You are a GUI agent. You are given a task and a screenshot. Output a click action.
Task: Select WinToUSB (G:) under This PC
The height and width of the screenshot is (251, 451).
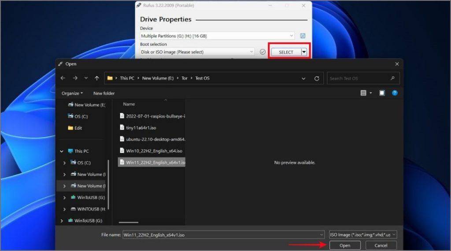tap(88, 197)
